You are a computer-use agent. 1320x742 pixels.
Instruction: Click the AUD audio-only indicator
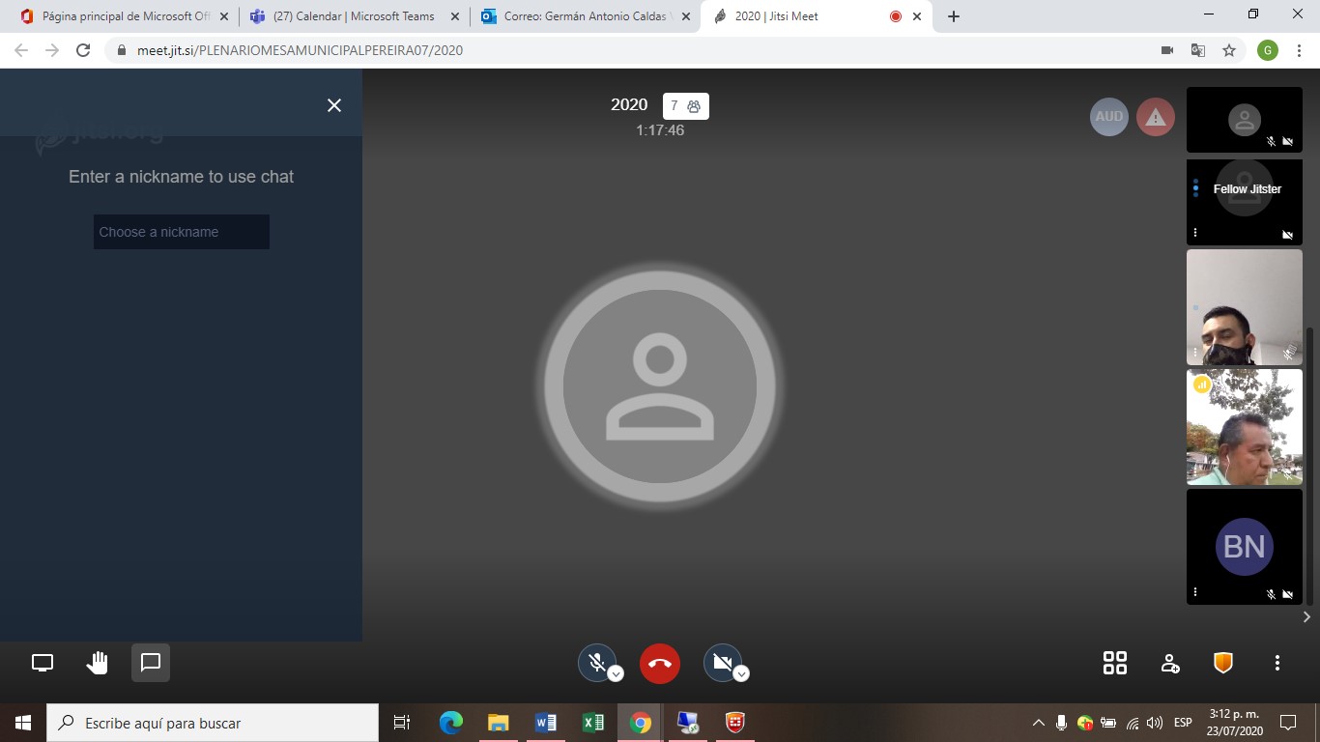point(1109,117)
